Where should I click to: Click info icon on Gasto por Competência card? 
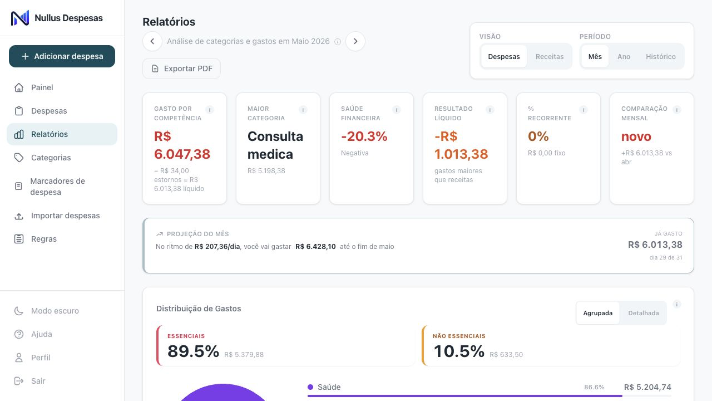pyautogui.click(x=210, y=110)
